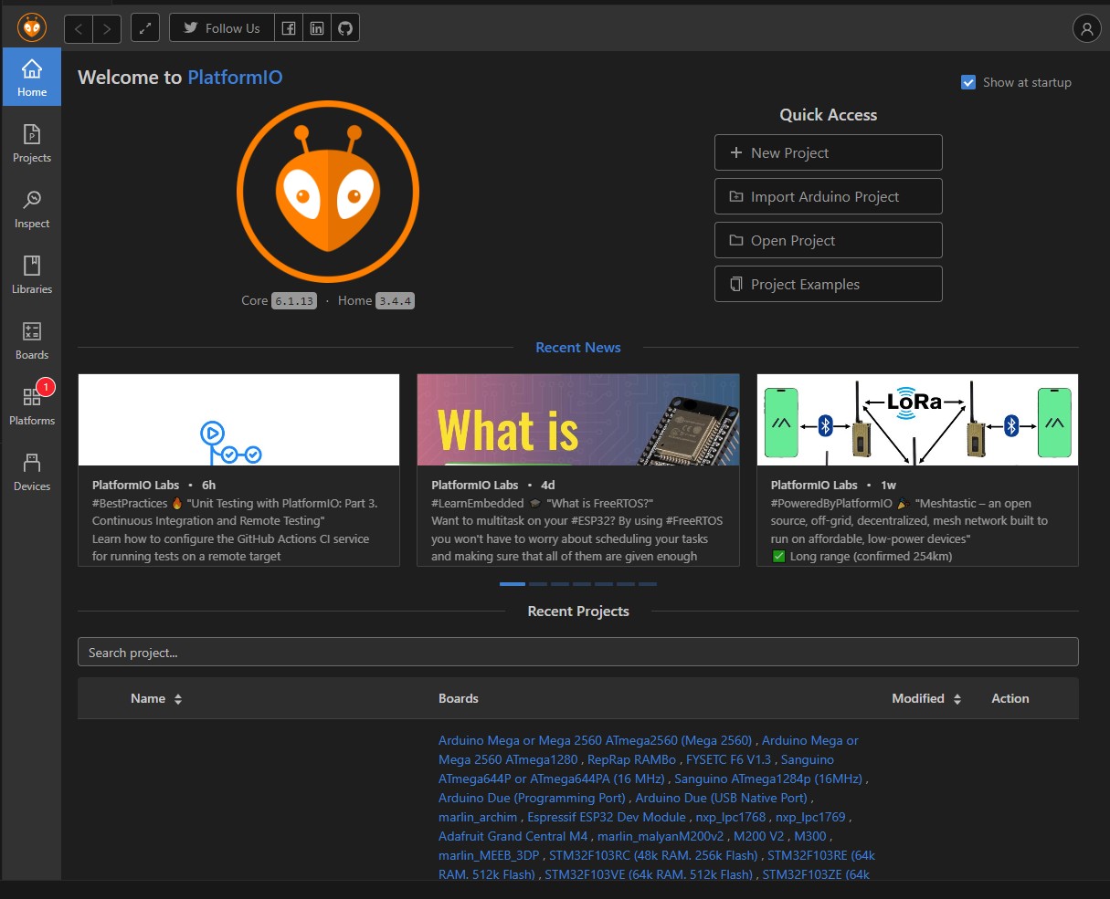Click Import Arduino Project button
1110x899 pixels.
(828, 196)
